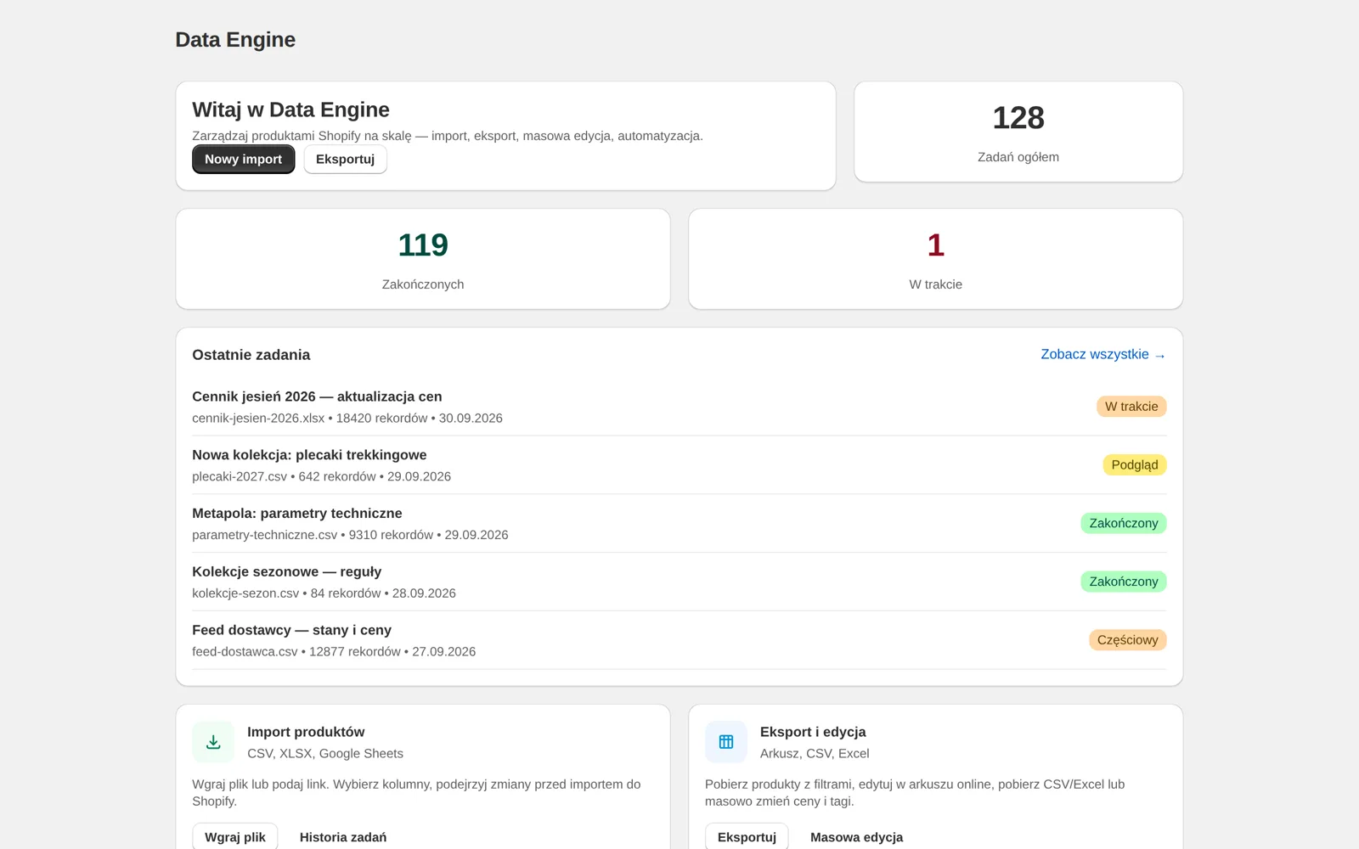This screenshot has height=849, width=1359.
Task: Click the 1 W trakcie stat number
Action: (x=936, y=245)
